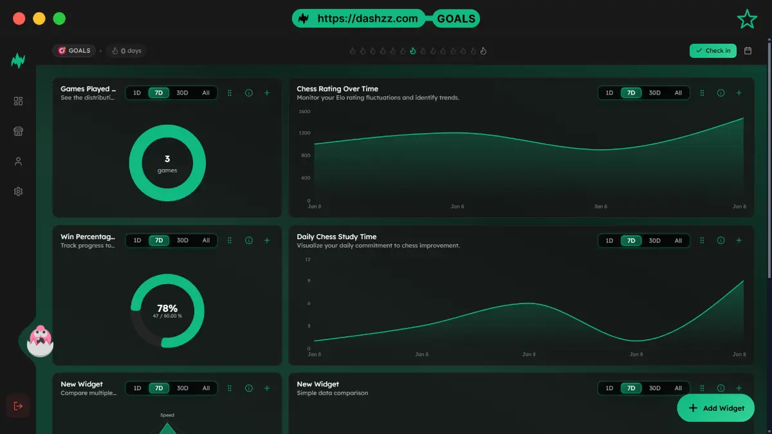
Task: Open the store icon in left sidebar
Action: click(x=18, y=131)
